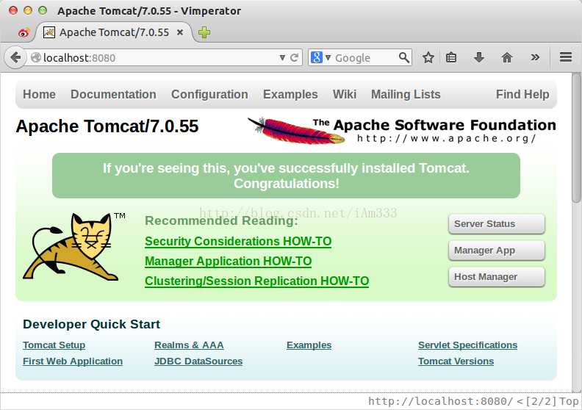Open Examples in the top navigation bar
Screen dimensions: 582x410
point(290,94)
